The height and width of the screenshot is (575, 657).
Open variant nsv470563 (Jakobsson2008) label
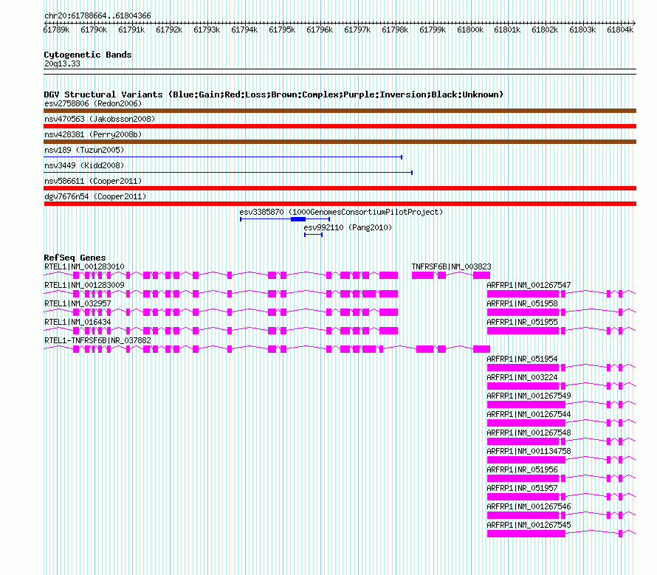(x=100, y=119)
